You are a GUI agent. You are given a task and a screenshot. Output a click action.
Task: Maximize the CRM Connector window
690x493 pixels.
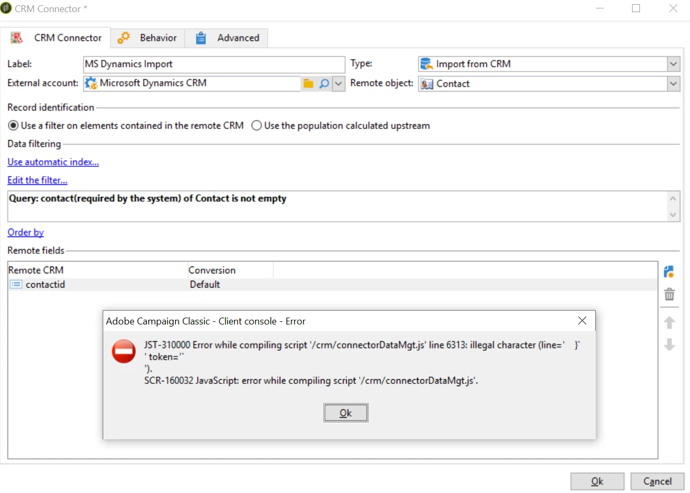coord(636,8)
